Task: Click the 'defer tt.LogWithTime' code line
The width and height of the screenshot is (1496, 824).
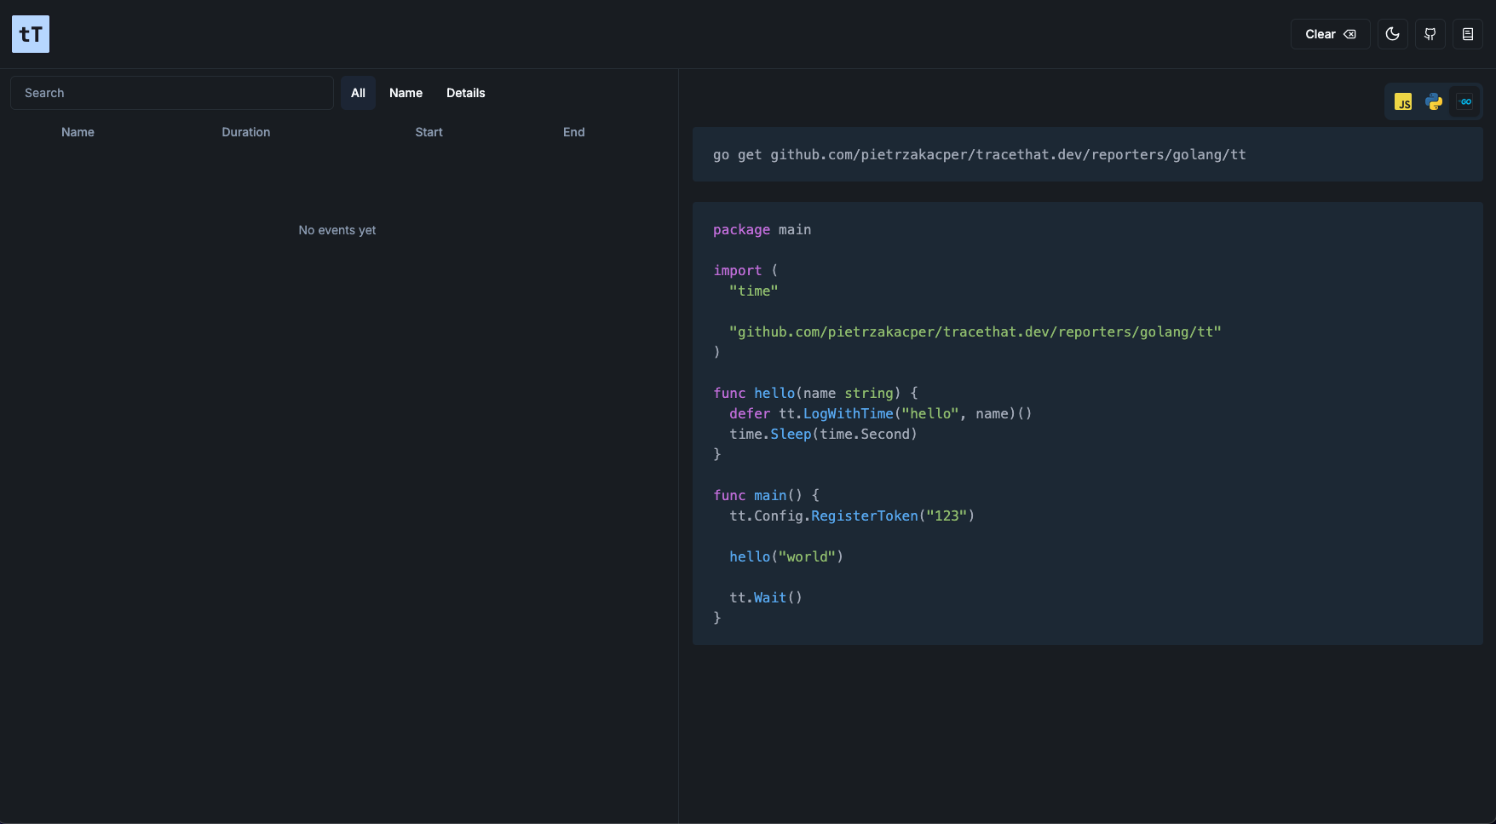Action: [x=880, y=413]
